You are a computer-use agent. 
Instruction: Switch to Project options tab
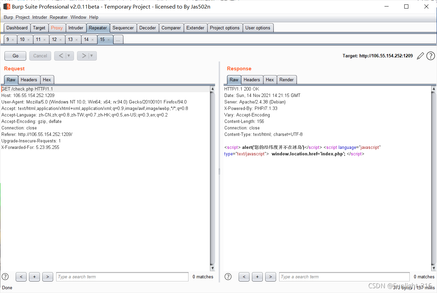[225, 28]
